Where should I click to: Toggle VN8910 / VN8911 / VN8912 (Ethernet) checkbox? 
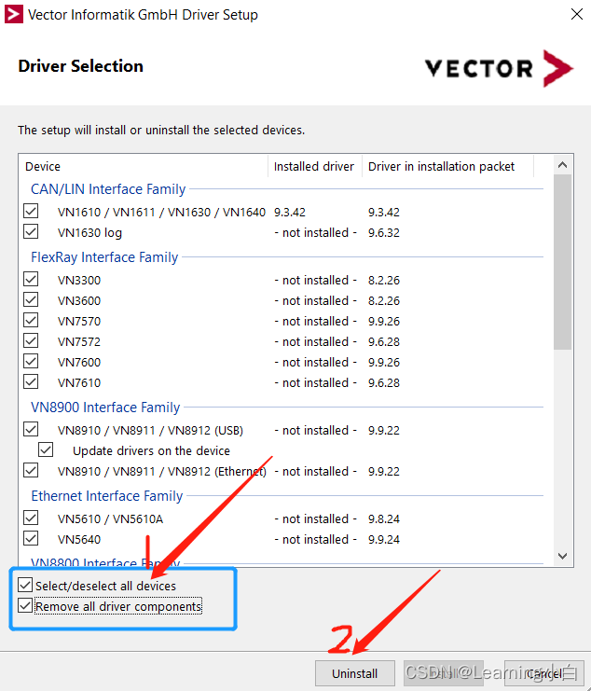31,470
